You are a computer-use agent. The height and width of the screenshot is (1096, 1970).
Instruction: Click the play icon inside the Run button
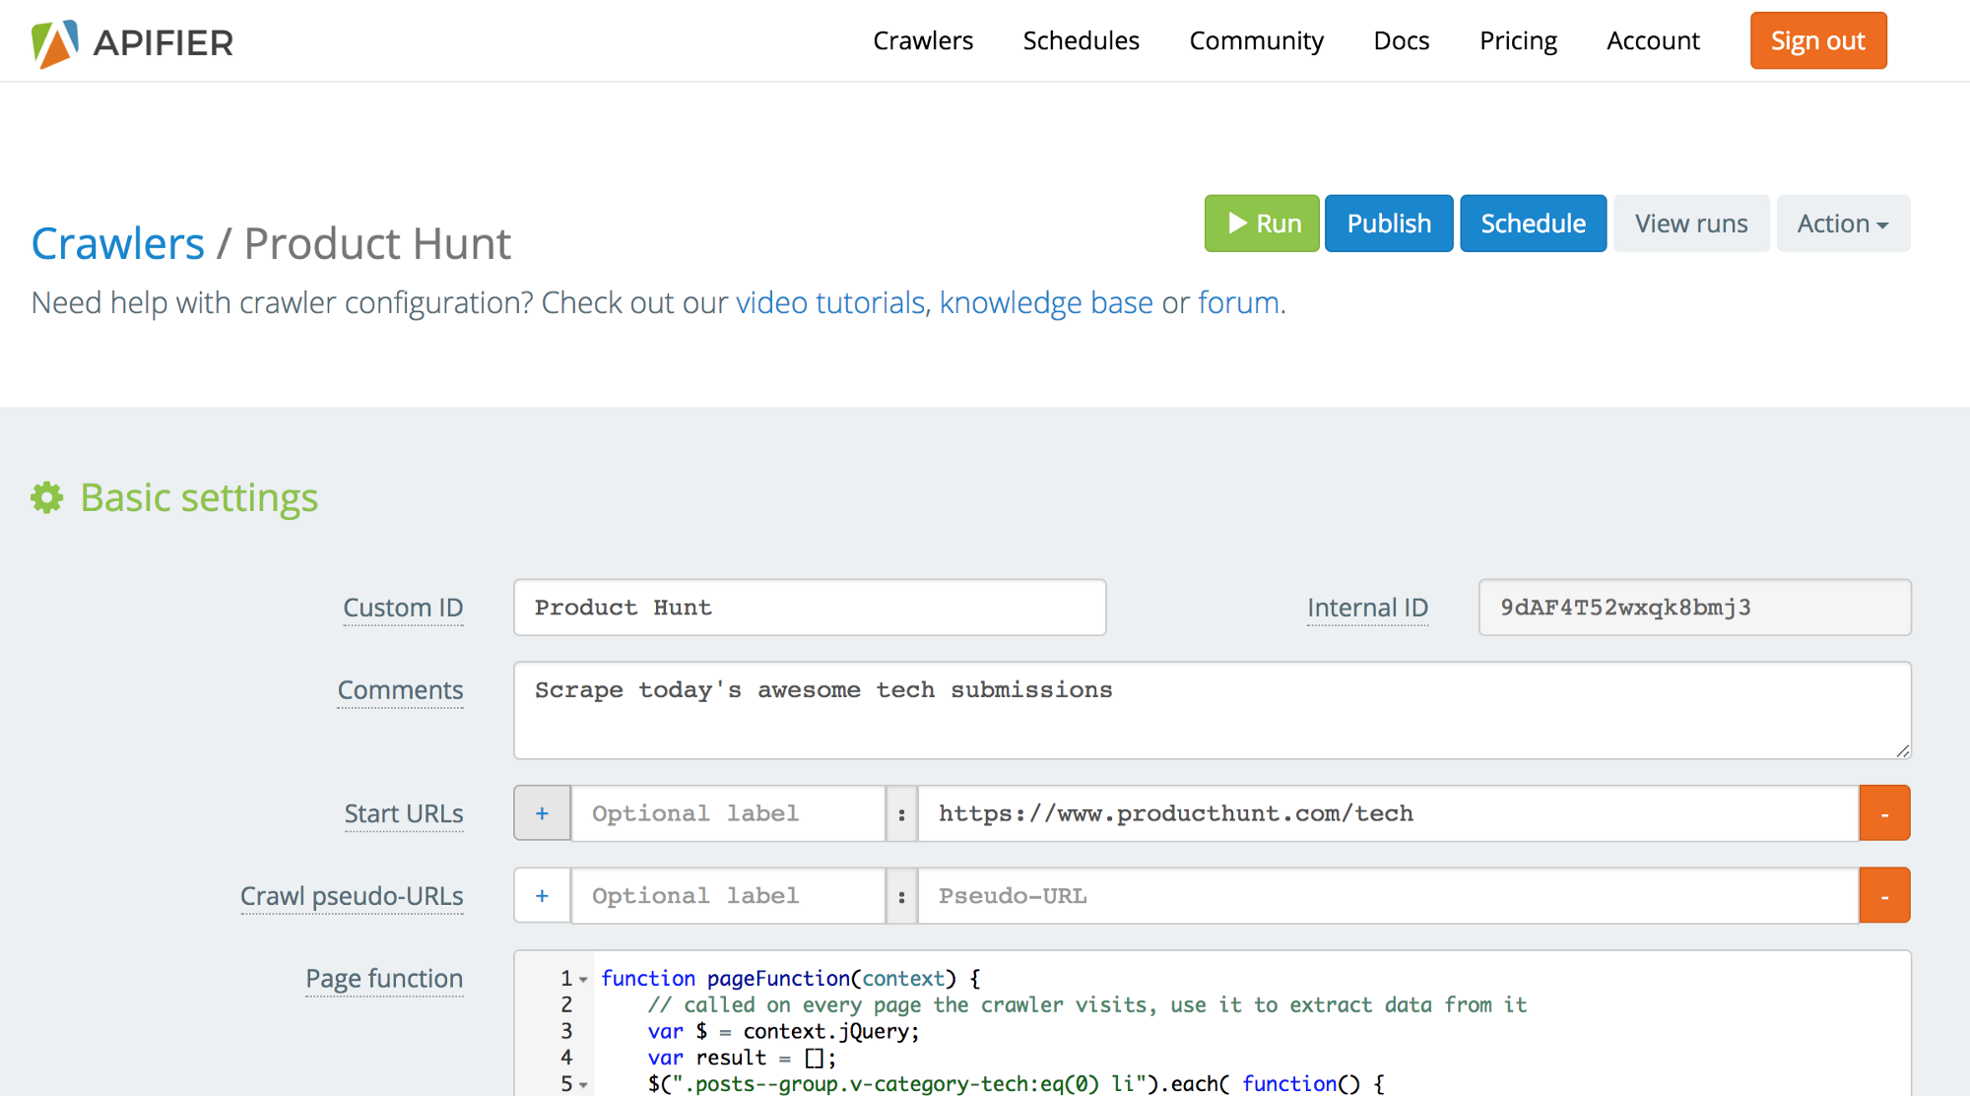(x=1236, y=223)
